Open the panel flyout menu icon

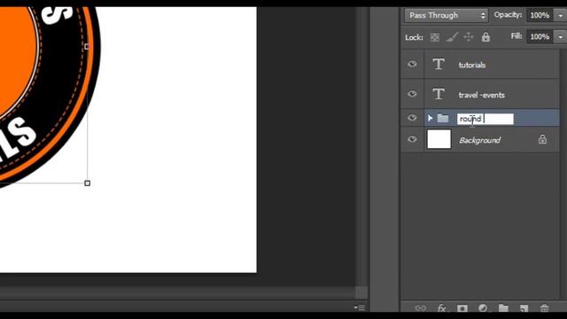pos(360,307)
